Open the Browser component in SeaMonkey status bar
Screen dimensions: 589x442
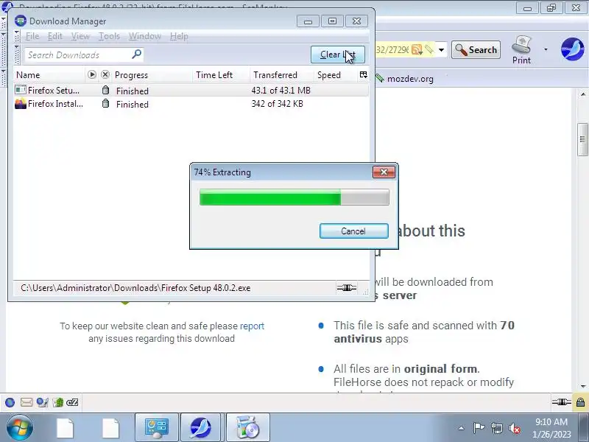click(10, 402)
